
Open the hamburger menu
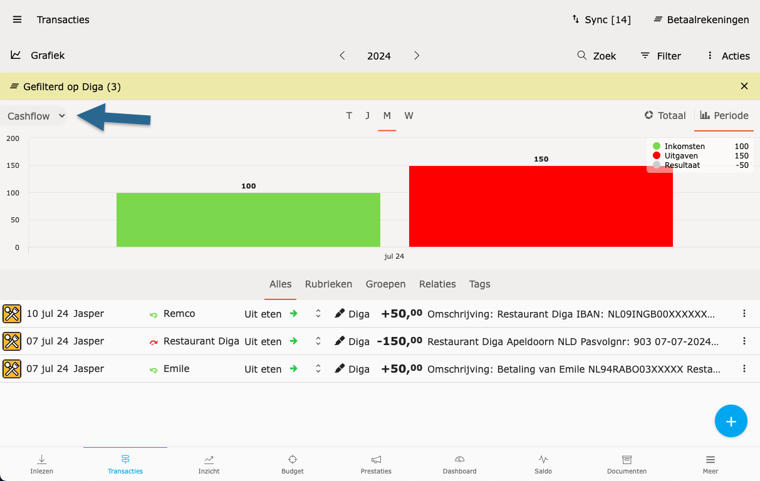[18, 19]
